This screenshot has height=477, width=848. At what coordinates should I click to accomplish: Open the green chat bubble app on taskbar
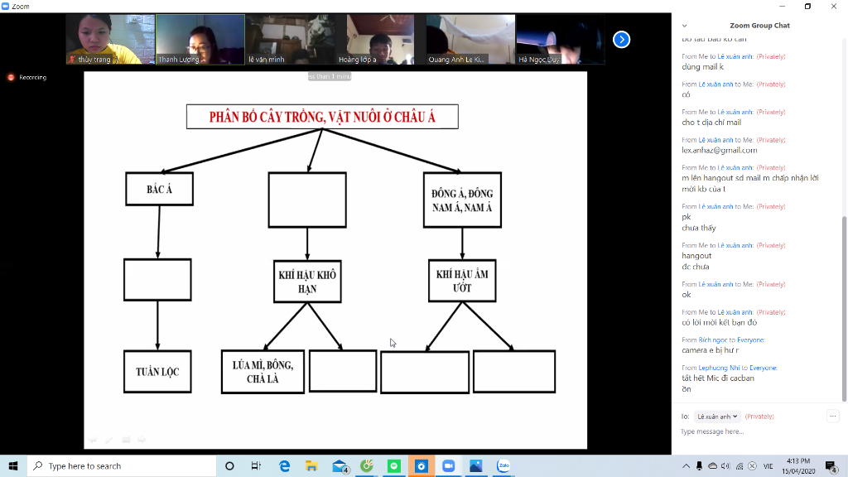[x=393, y=465]
